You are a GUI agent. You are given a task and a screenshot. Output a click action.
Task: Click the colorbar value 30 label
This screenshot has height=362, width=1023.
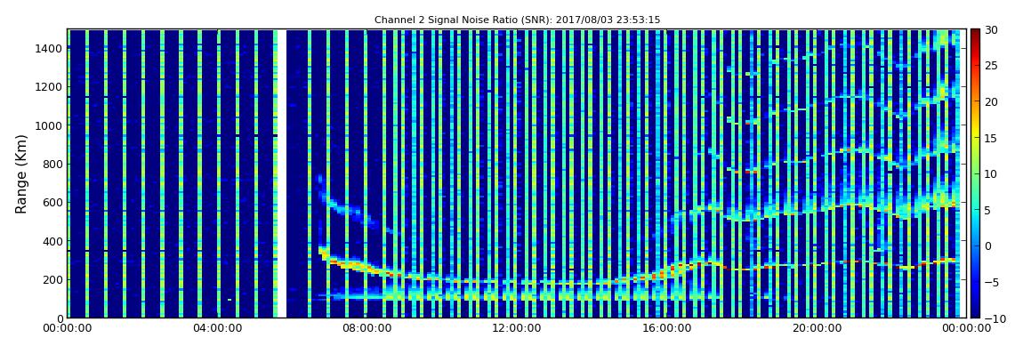pyautogui.click(x=991, y=30)
